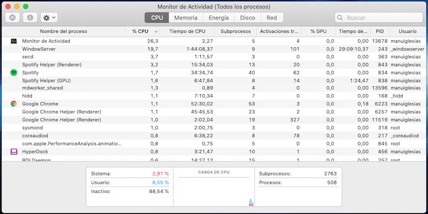Click the _windowserver user cell
Viewport: 428px width, 214px height.
pos(407,49)
